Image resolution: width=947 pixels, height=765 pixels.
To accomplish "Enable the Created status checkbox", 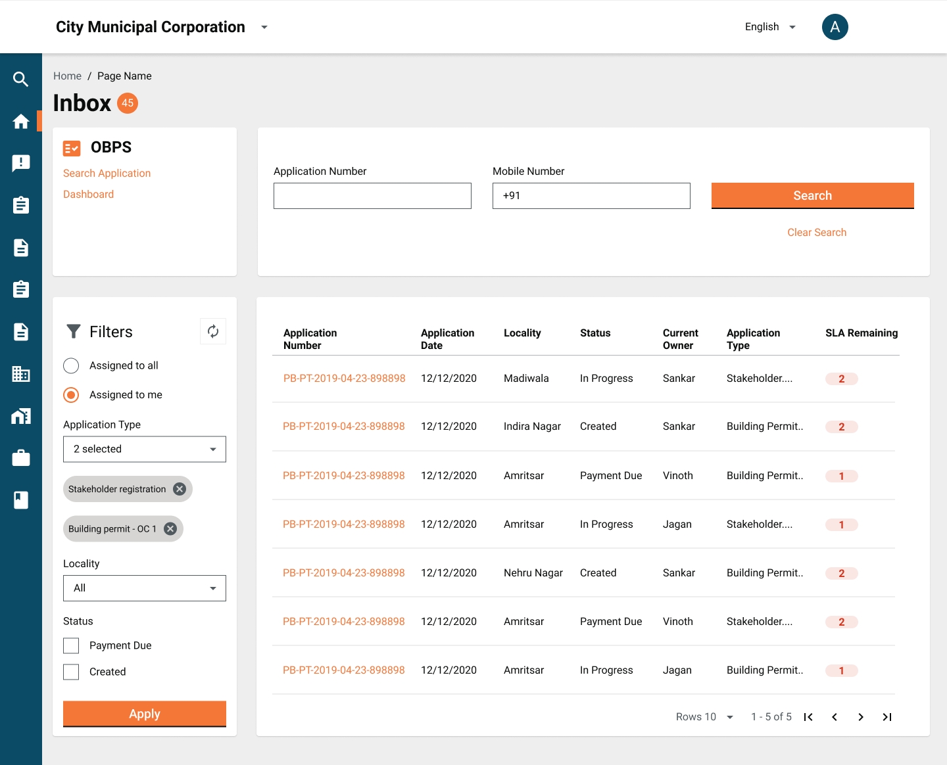I will 71,672.
